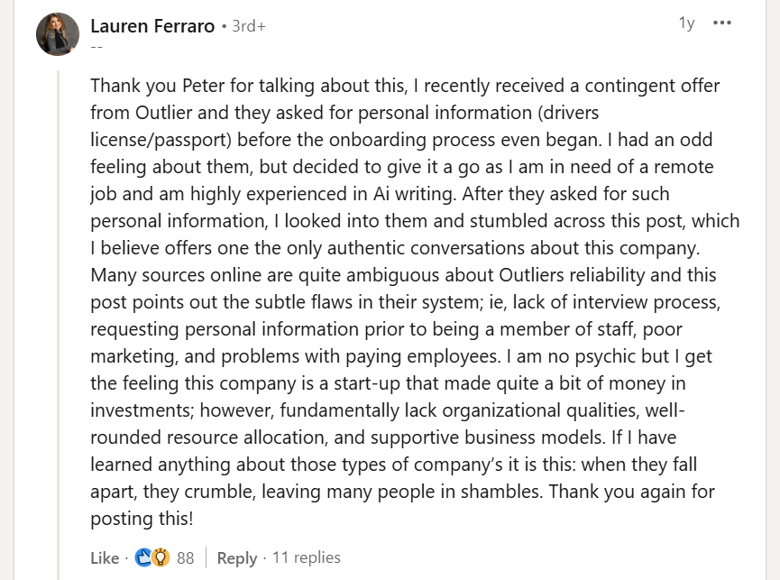Reply to Lauren Ferraro's comment
Screen dimensions: 780x580
click(237, 558)
